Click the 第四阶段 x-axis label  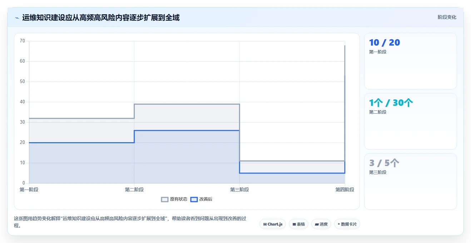click(344, 190)
